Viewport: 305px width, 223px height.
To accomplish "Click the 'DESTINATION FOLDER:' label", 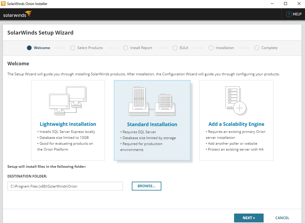I will coord(27,176).
